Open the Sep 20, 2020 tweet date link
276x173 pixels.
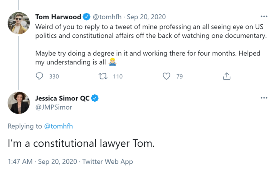[x=146, y=17]
